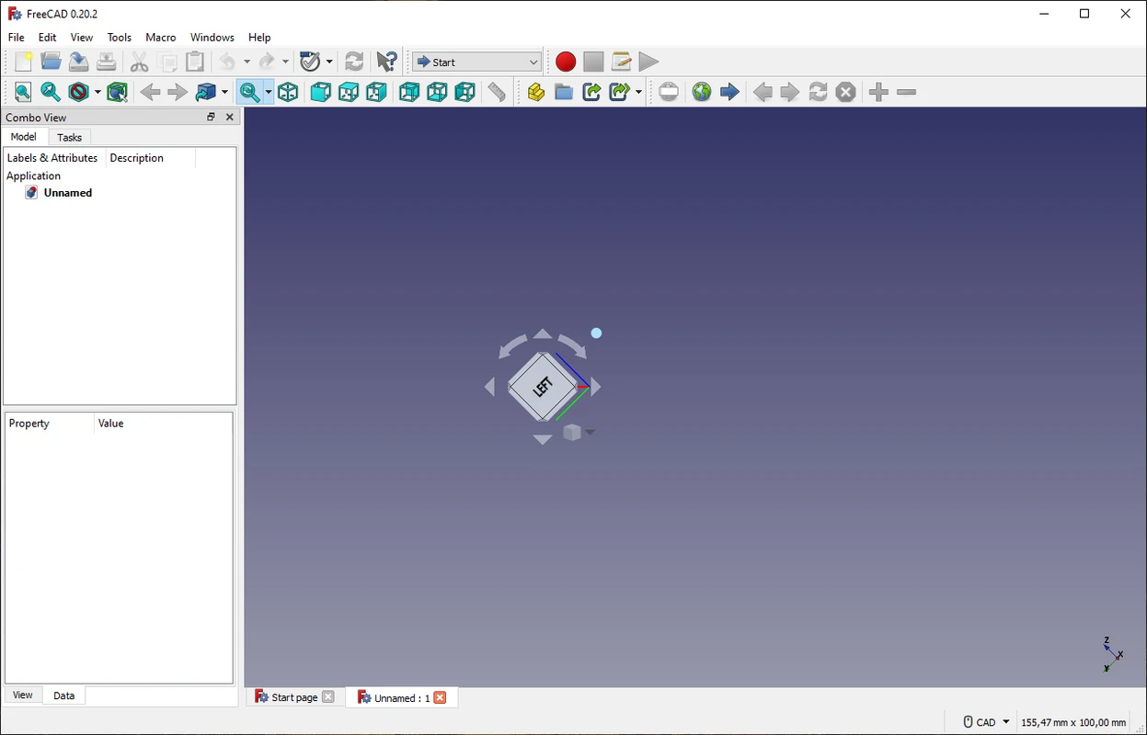Open CAD navigation style dropdown in status bar

tap(986, 722)
